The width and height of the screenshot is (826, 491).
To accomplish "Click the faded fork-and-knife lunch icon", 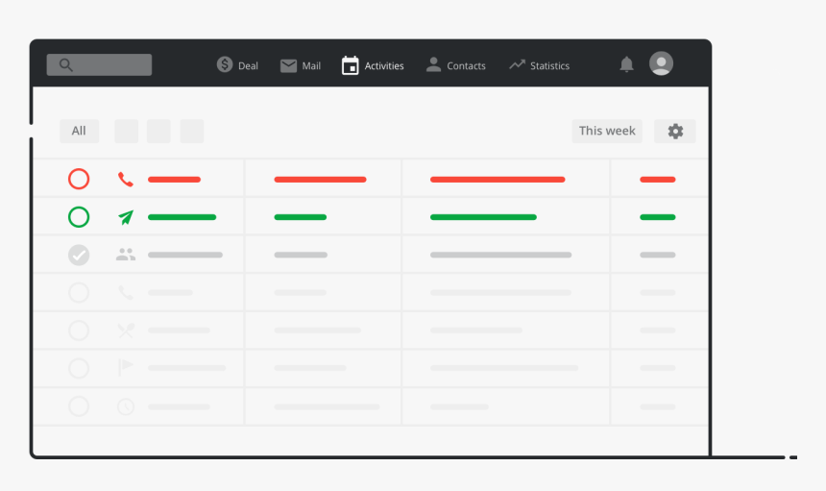I will click(x=126, y=331).
